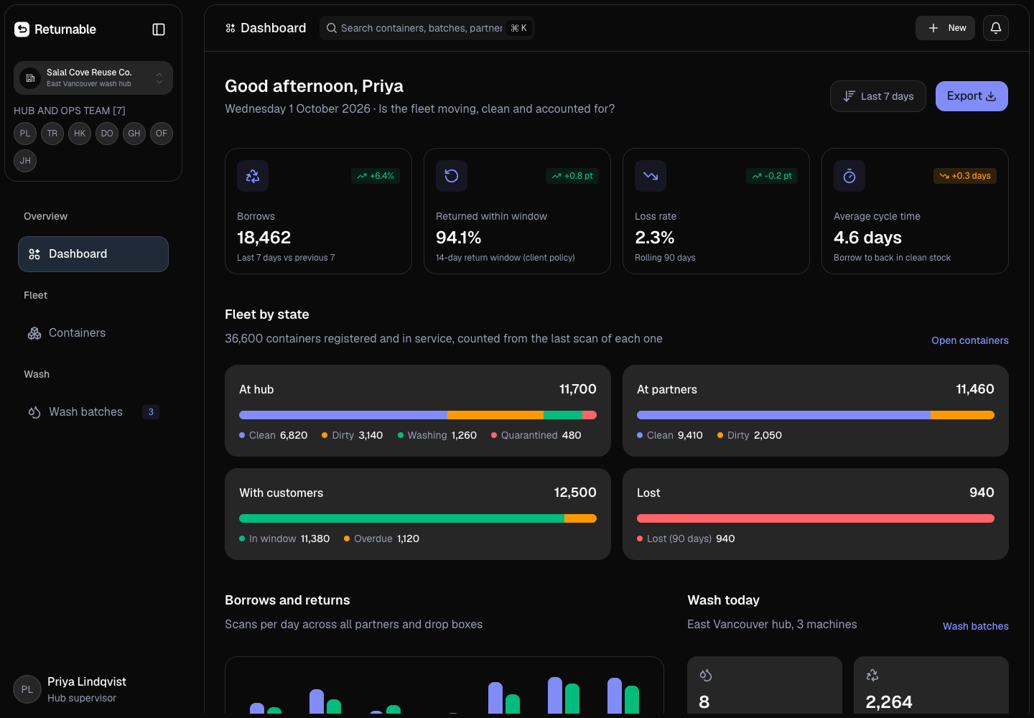Click the Average cycle time stopwatch icon
The width and height of the screenshot is (1034, 718).
tap(849, 176)
